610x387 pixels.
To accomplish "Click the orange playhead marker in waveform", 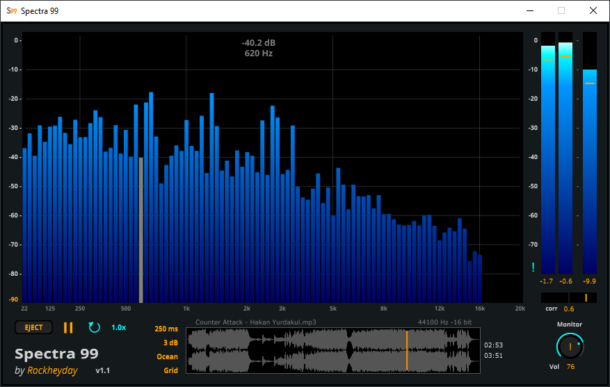I will [407, 350].
